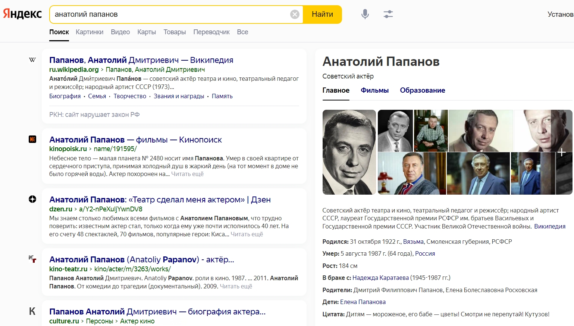Click the РКН: сайт нарушает закон РФ notice
The image size is (574, 326).
tap(94, 115)
